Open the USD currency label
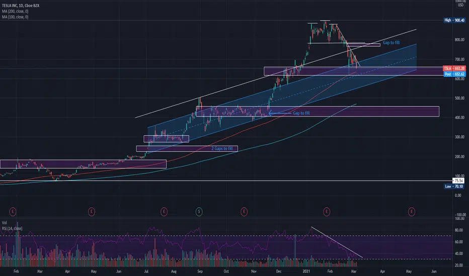This screenshot has width=469, height=276. point(460,5)
